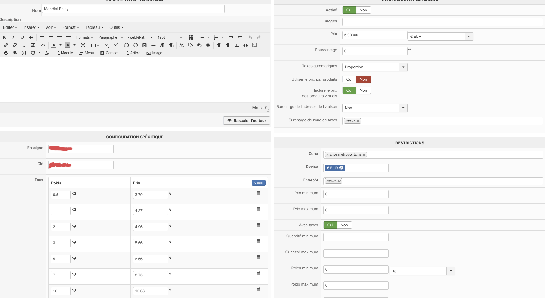Delete the 0.5 kg rate row
This screenshot has width=545, height=298.
click(259, 193)
